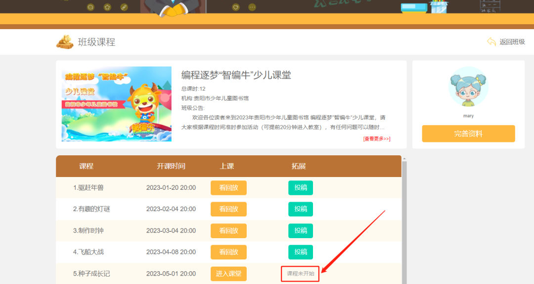Play 看回放 for 有趣的灯谜
Image resolution: width=534 pixels, height=284 pixels.
[x=228, y=209]
